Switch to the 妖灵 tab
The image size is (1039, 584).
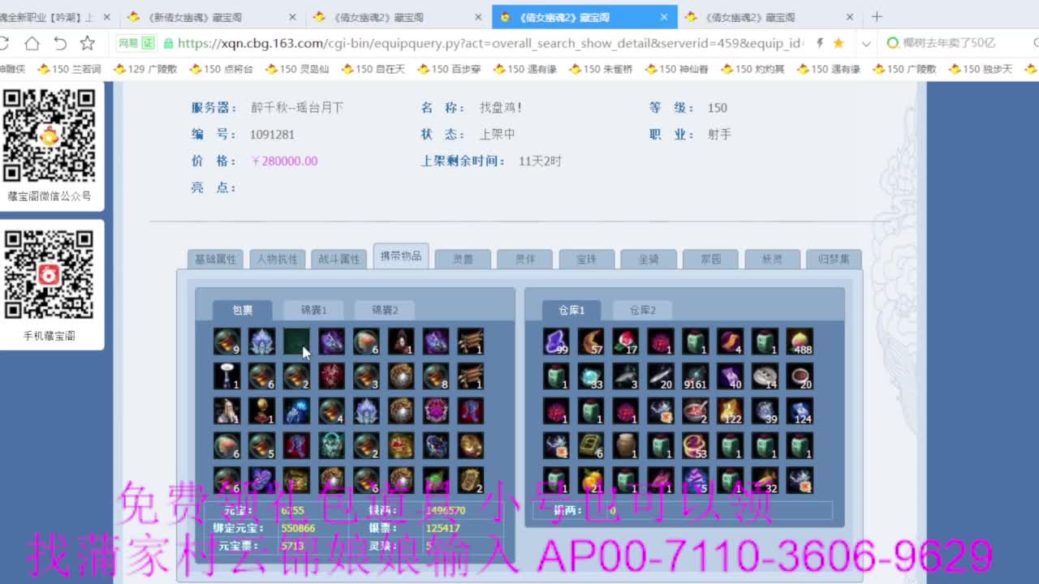[x=773, y=259]
